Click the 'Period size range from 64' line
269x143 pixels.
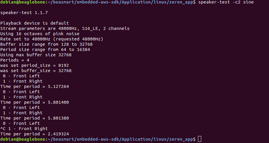[45, 50]
